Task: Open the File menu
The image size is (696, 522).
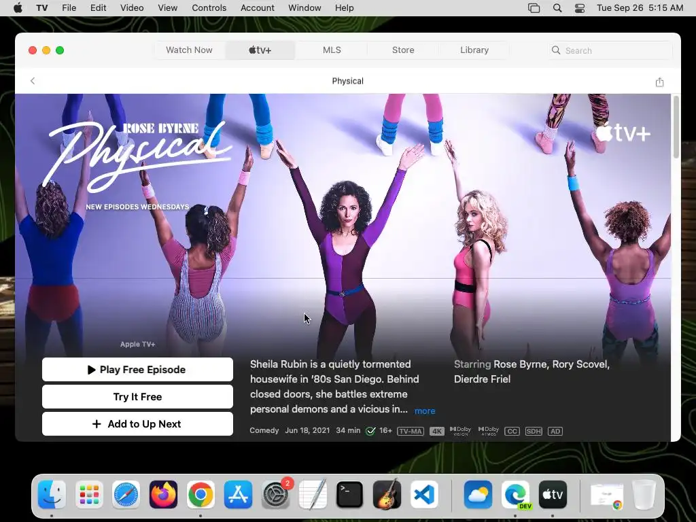Action: coord(69,8)
